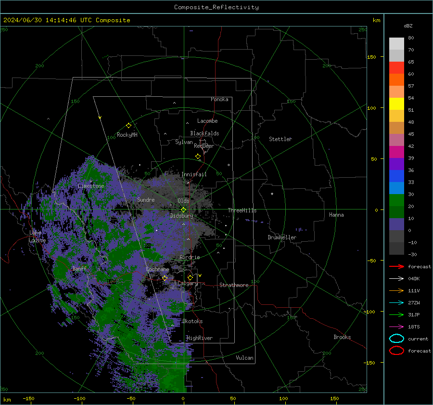Select the yellow diamond marker above Calgary

pyautogui.click(x=190, y=277)
